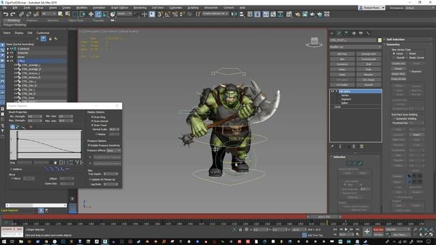This screenshot has width=436, height=245.
Task: Click the time slider handle
Action: tap(324, 216)
